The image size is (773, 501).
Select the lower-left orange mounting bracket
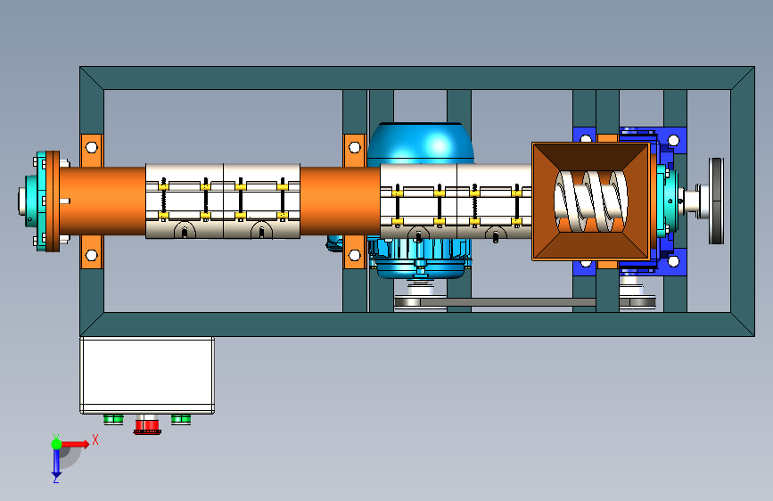(x=92, y=252)
